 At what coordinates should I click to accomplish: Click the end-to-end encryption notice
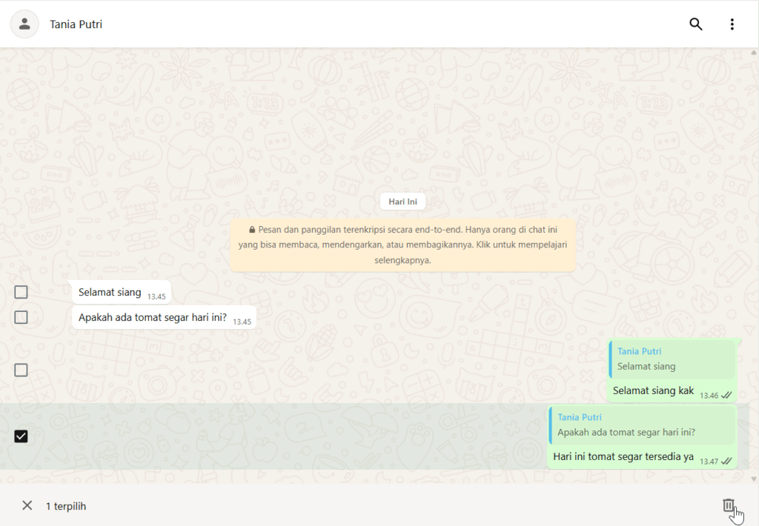point(402,245)
